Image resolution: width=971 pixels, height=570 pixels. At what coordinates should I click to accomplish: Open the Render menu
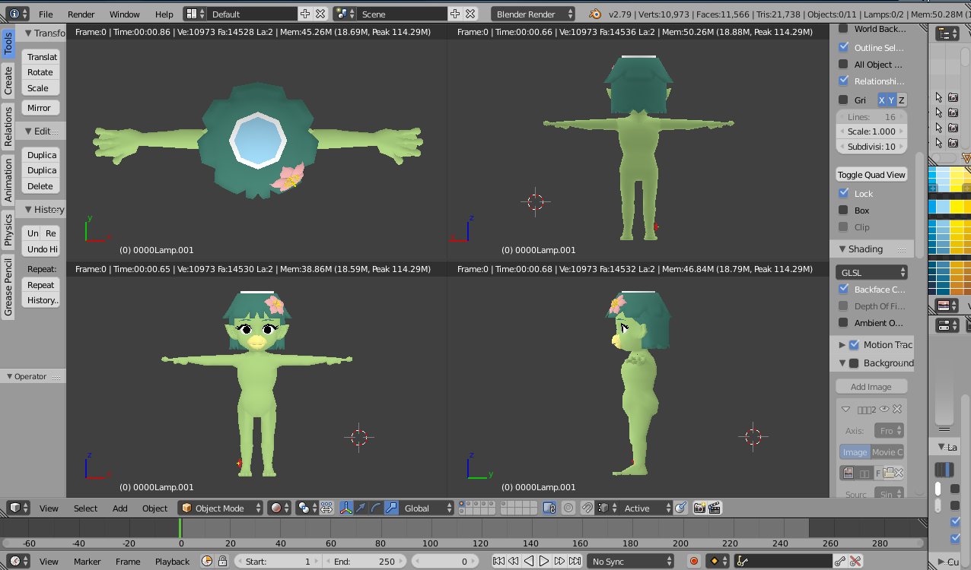pos(81,14)
